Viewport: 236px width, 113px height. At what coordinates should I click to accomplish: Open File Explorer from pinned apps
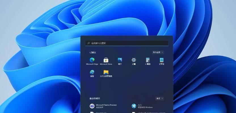coord(106,73)
